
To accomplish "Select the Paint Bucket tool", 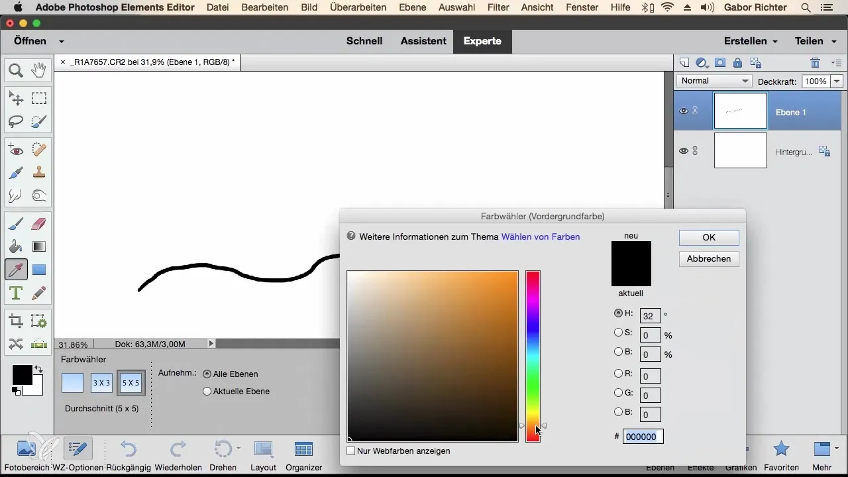I will tap(16, 246).
